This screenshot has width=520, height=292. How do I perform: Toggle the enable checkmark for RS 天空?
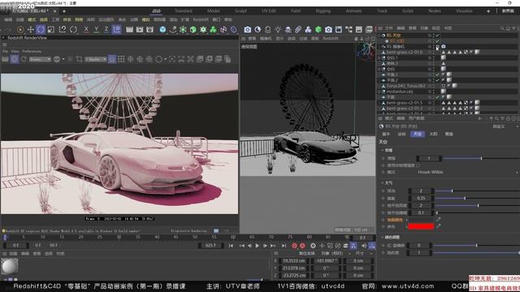[438, 36]
